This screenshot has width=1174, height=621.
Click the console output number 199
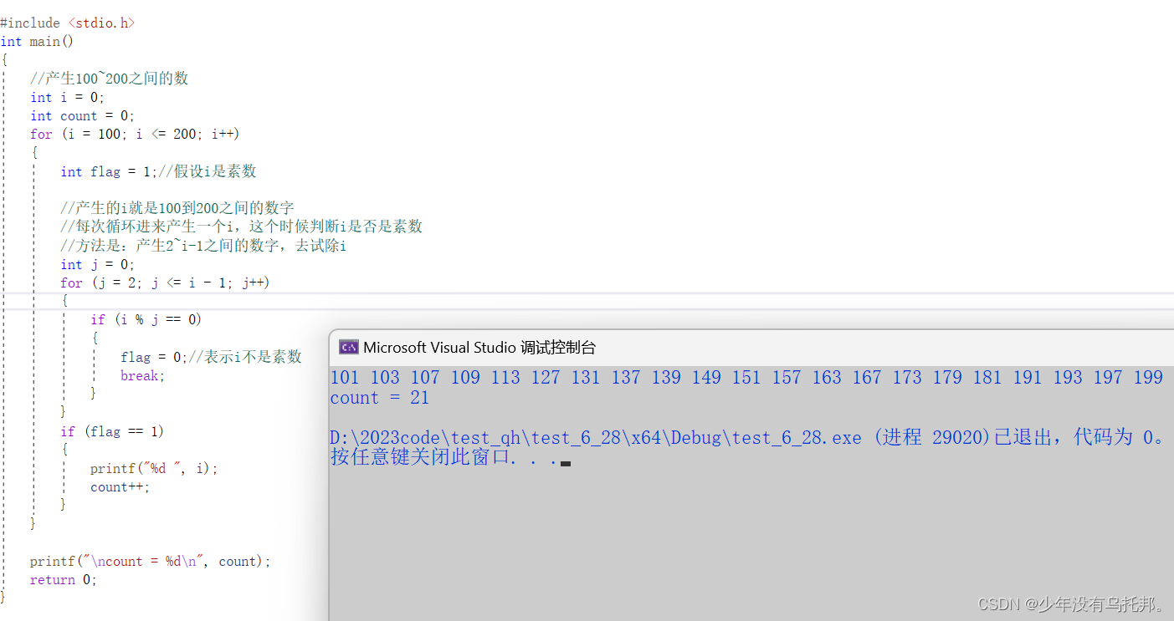pyautogui.click(x=1148, y=378)
